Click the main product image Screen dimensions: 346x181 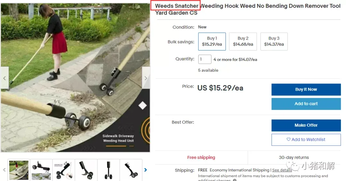[x=75, y=77]
